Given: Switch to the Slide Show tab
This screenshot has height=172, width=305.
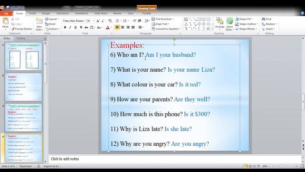Looking at the screenshot, I should click(101, 13).
